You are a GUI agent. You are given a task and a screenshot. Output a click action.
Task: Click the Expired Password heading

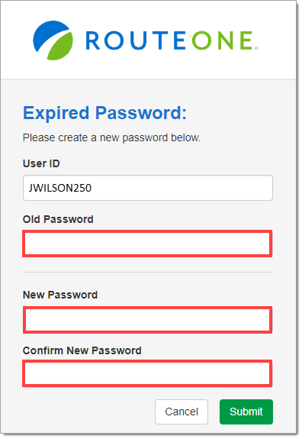tap(104, 113)
